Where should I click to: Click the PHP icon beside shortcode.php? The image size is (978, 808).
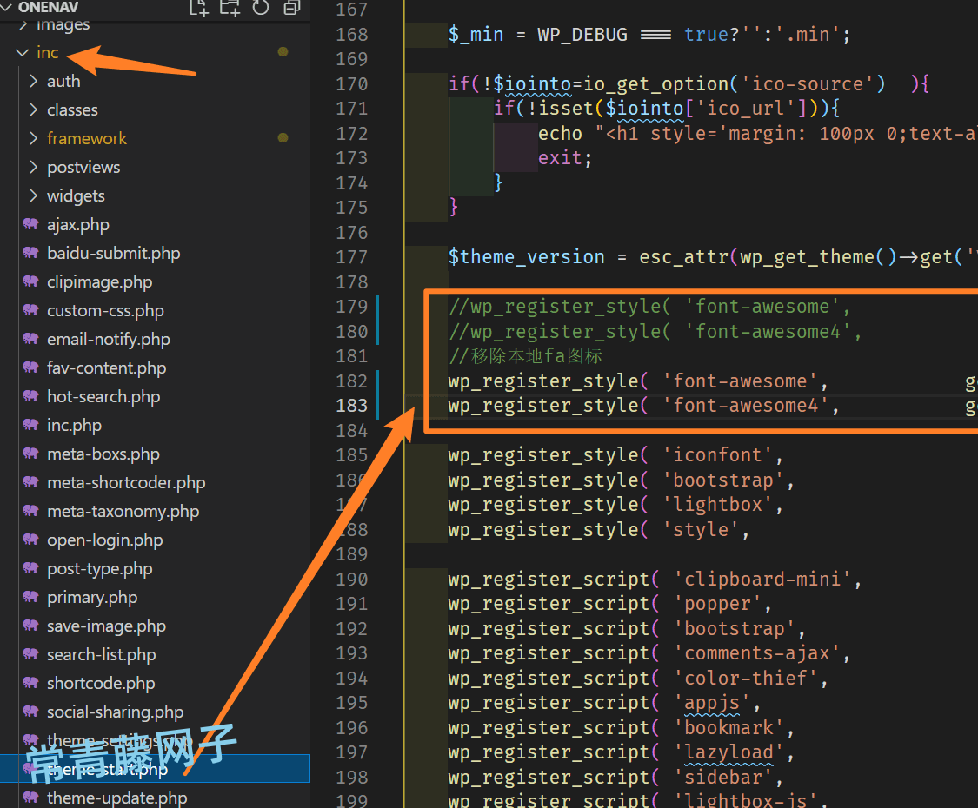pyautogui.click(x=30, y=683)
